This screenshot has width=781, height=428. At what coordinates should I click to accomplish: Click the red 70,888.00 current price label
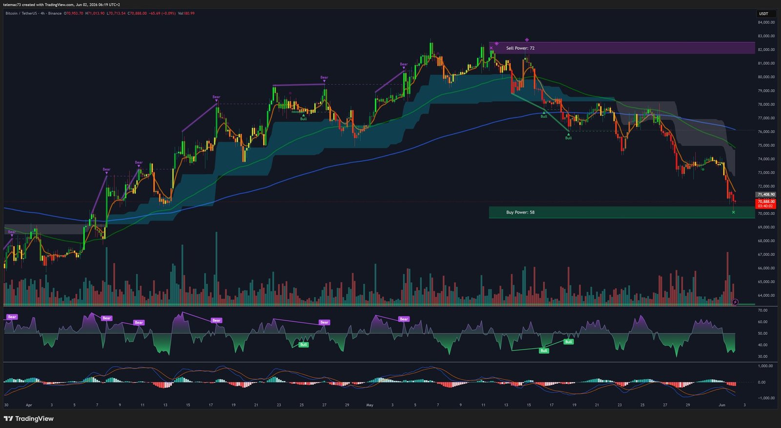tap(766, 201)
